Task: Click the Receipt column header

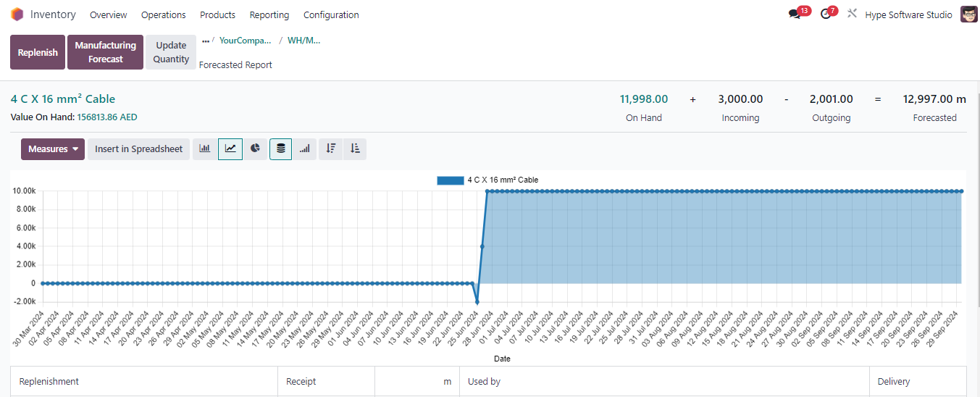Action: [301, 381]
